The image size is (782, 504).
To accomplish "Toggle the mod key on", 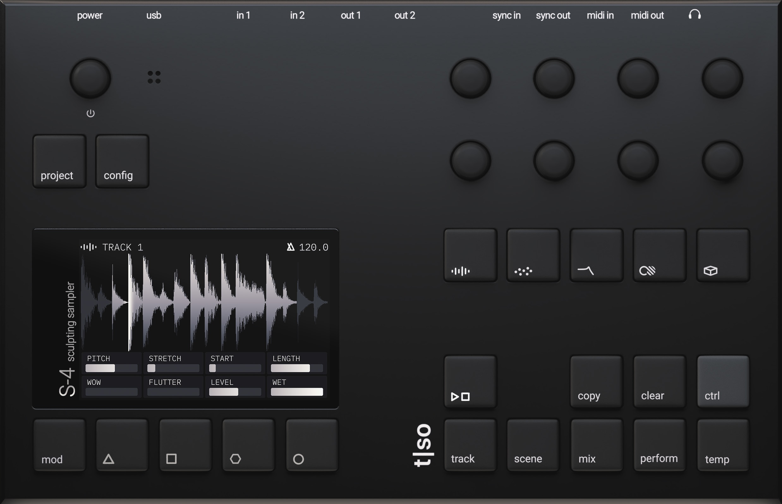I will (59, 446).
